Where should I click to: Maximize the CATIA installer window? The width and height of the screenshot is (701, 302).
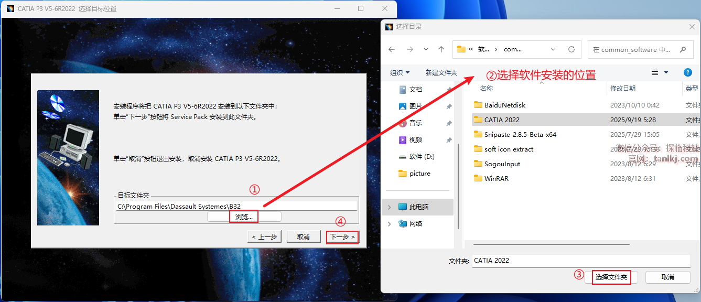(x=361, y=8)
